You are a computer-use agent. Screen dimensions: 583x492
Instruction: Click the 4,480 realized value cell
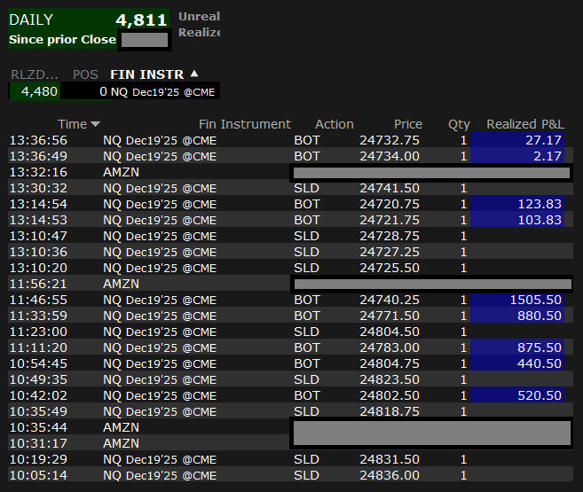(35, 91)
